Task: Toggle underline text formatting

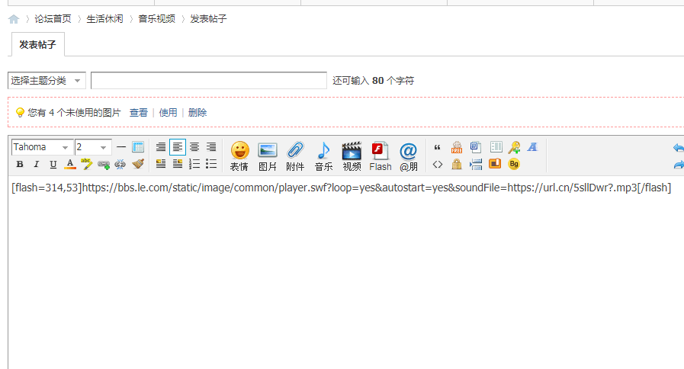Action: click(53, 165)
